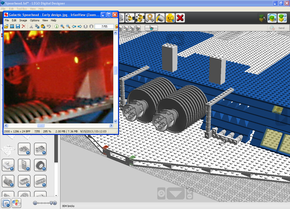290x209 pixels.
Task: Expand the door brick category in palette
Action: 24,165
